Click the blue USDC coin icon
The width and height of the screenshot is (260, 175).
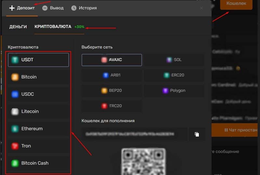coord(15,94)
